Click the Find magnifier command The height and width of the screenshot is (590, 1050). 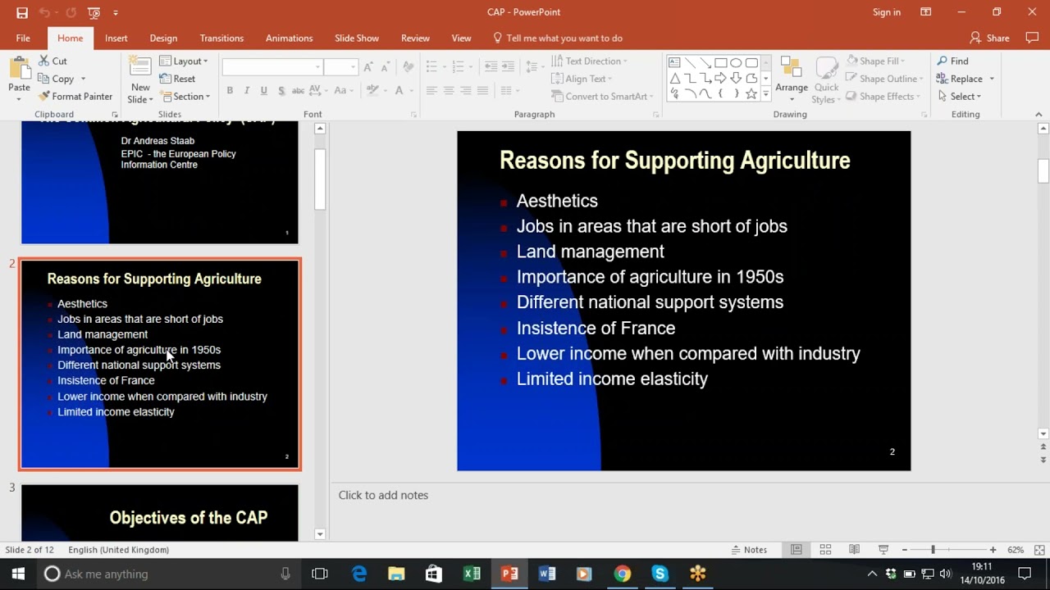[953, 61]
